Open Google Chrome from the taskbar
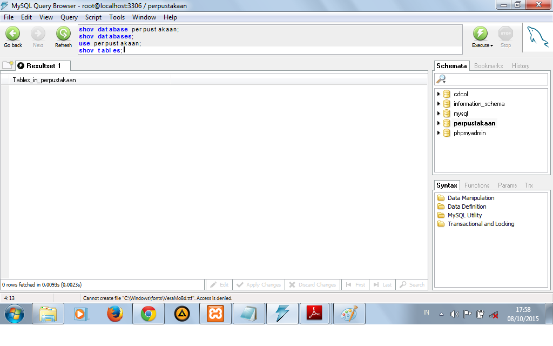Screen dimensions: 553x346 149,314
